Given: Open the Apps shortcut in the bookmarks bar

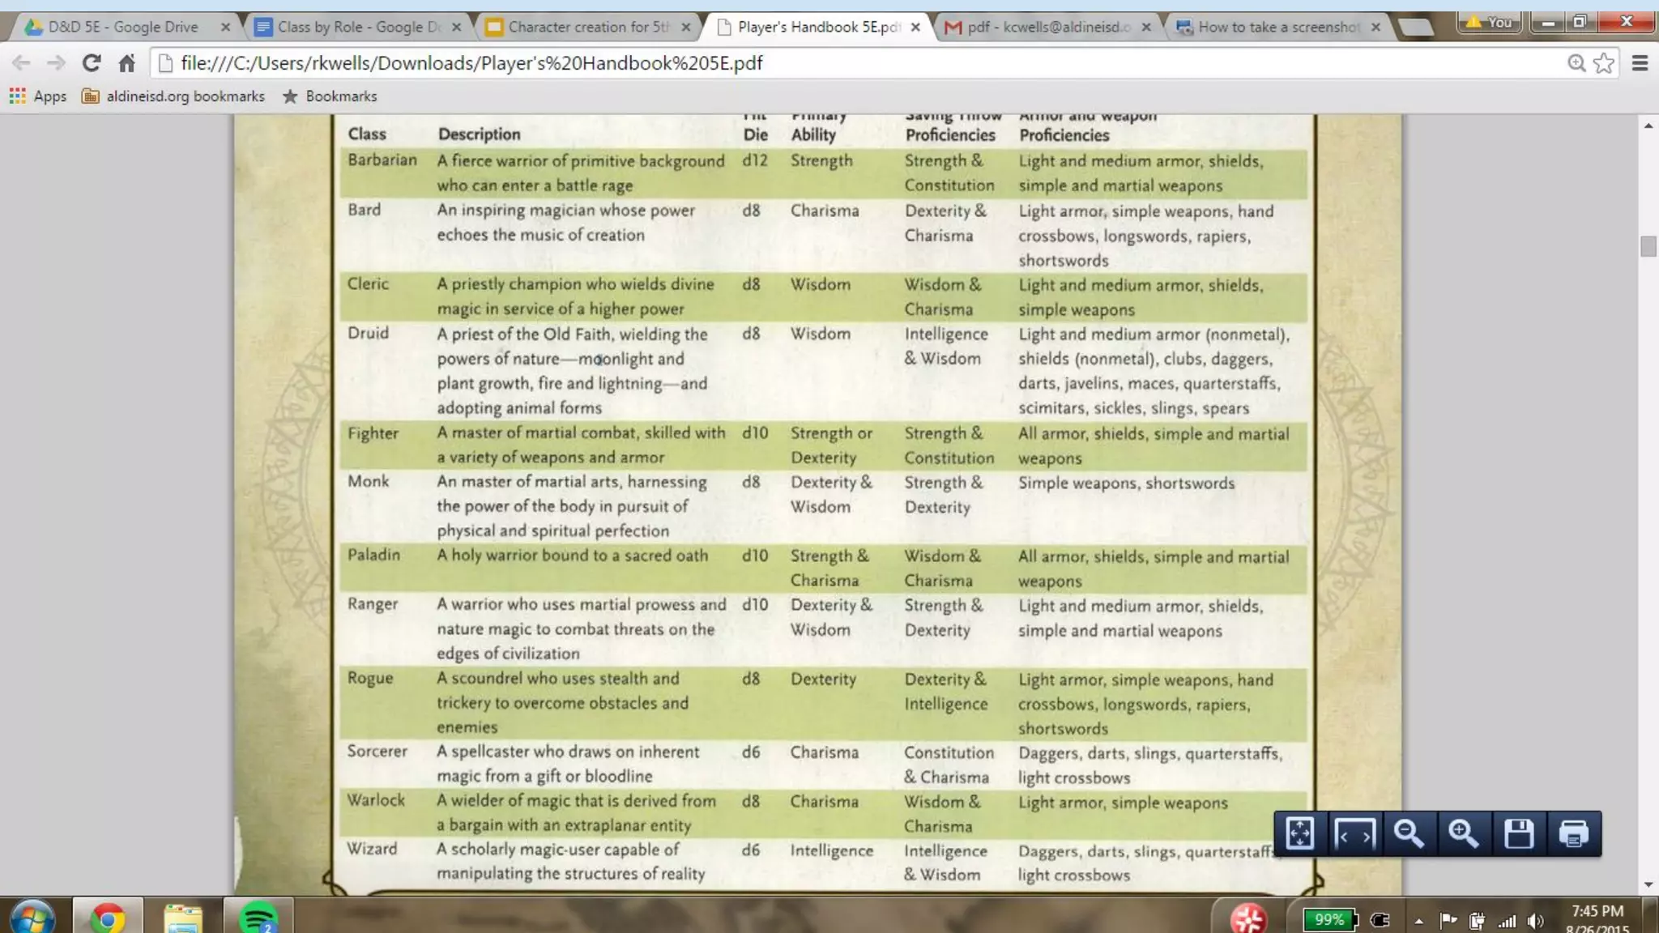Looking at the screenshot, I should click(38, 96).
